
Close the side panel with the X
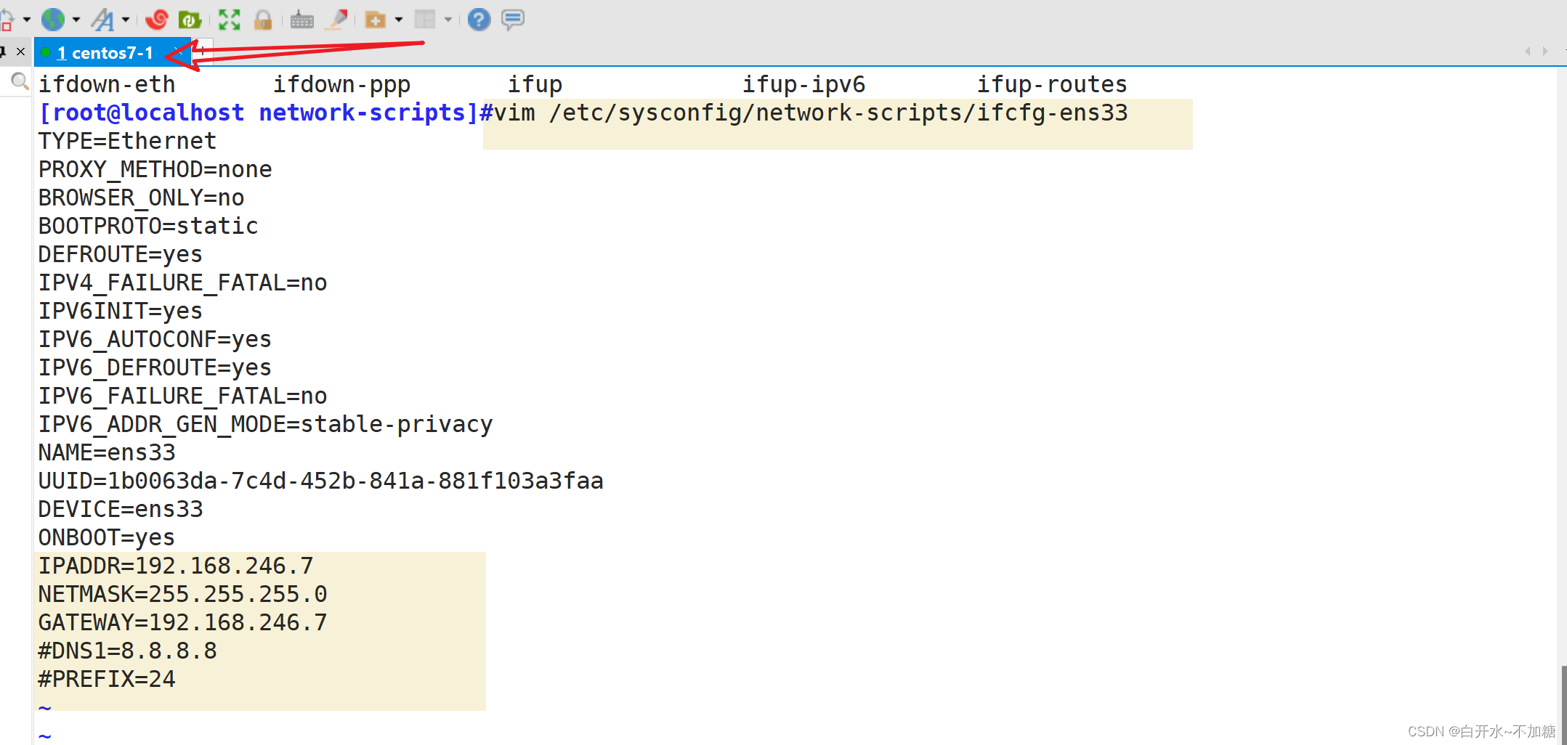click(x=21, y=52)
